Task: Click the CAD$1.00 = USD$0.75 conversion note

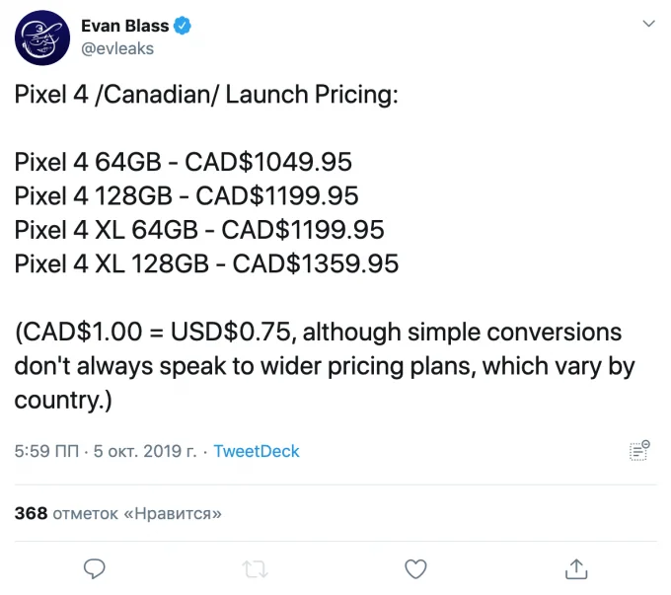Action: pyautogui.click(x=325, y=366)
